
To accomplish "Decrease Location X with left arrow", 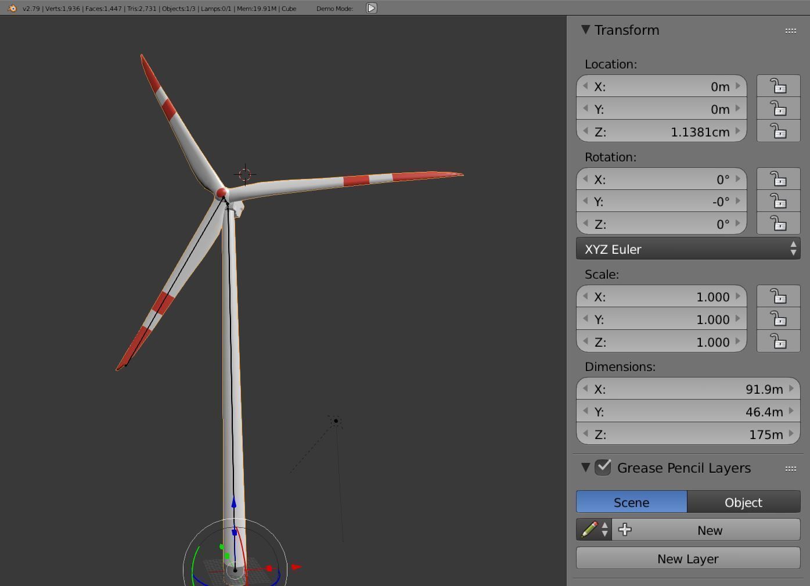I will pos(585,86).
